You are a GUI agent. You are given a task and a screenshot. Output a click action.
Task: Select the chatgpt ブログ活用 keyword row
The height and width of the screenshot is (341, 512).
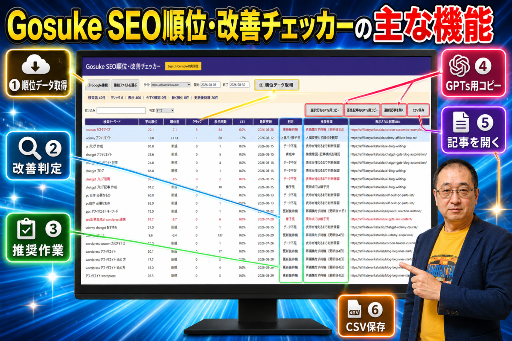(257, 179)
